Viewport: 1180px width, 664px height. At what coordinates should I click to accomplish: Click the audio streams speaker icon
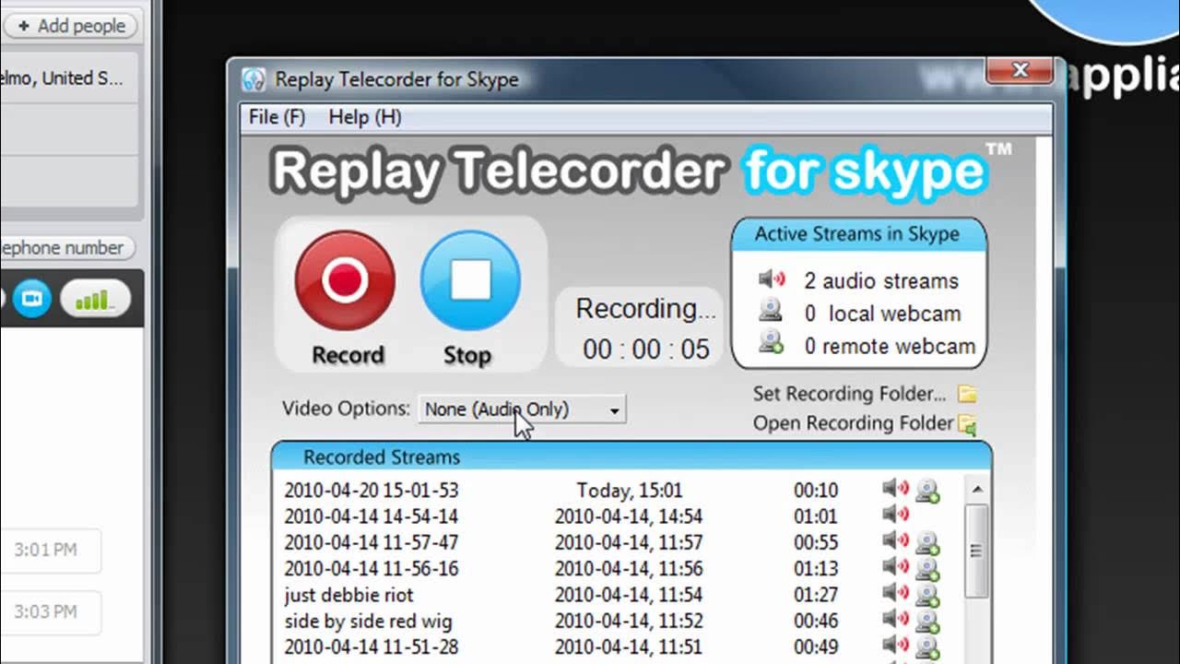pos(772,279)
